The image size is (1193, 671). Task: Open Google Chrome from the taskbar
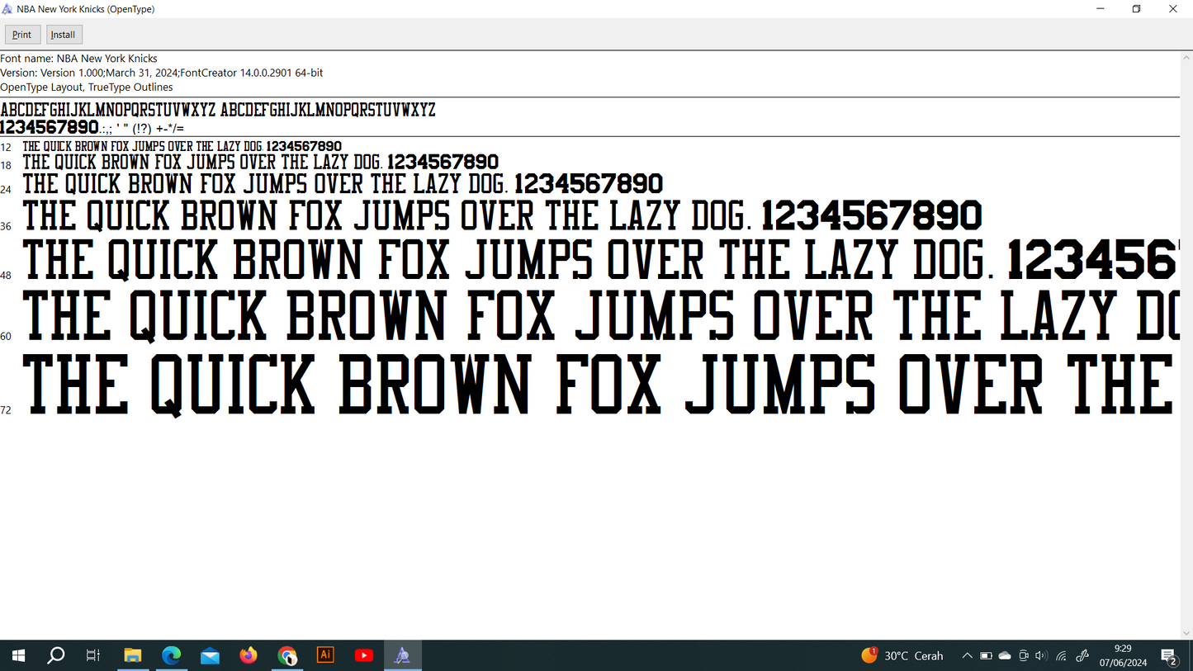click(x=286, y=655)
